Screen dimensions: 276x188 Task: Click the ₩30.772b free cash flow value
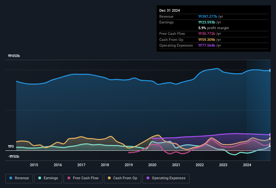[207, 34]
